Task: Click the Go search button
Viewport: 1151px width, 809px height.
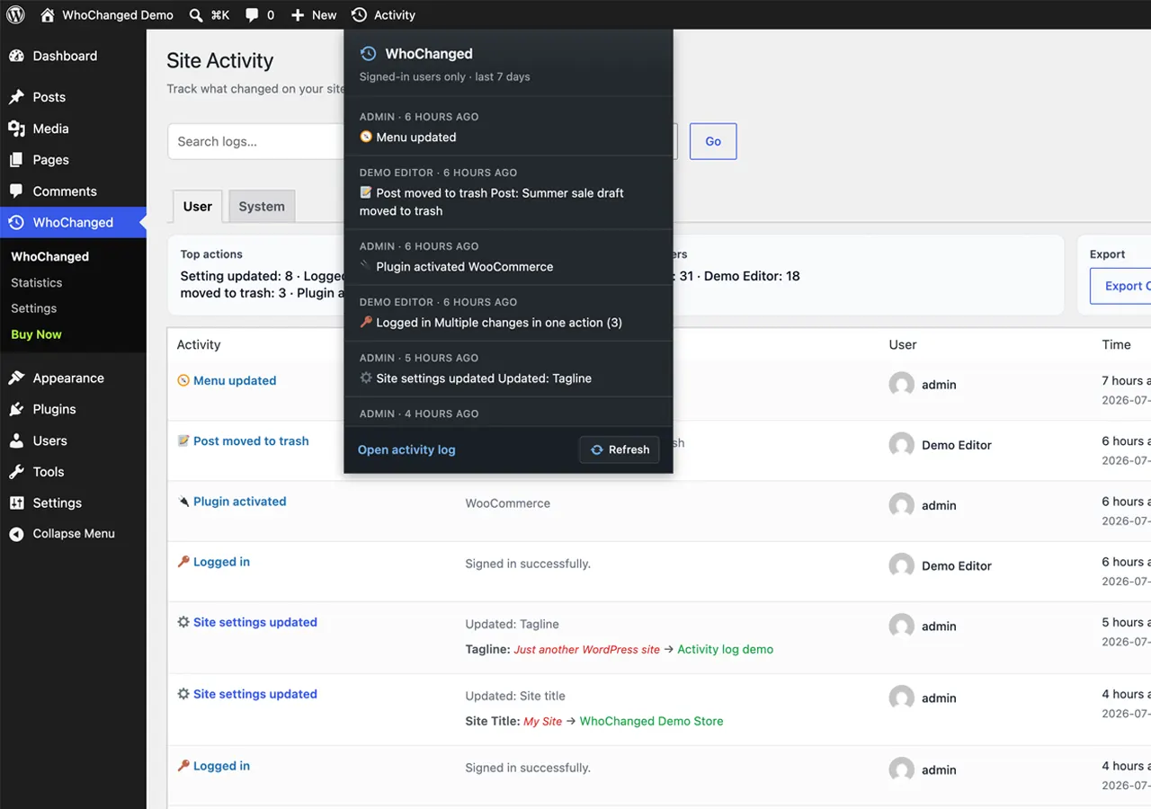Action: point(713,141)
